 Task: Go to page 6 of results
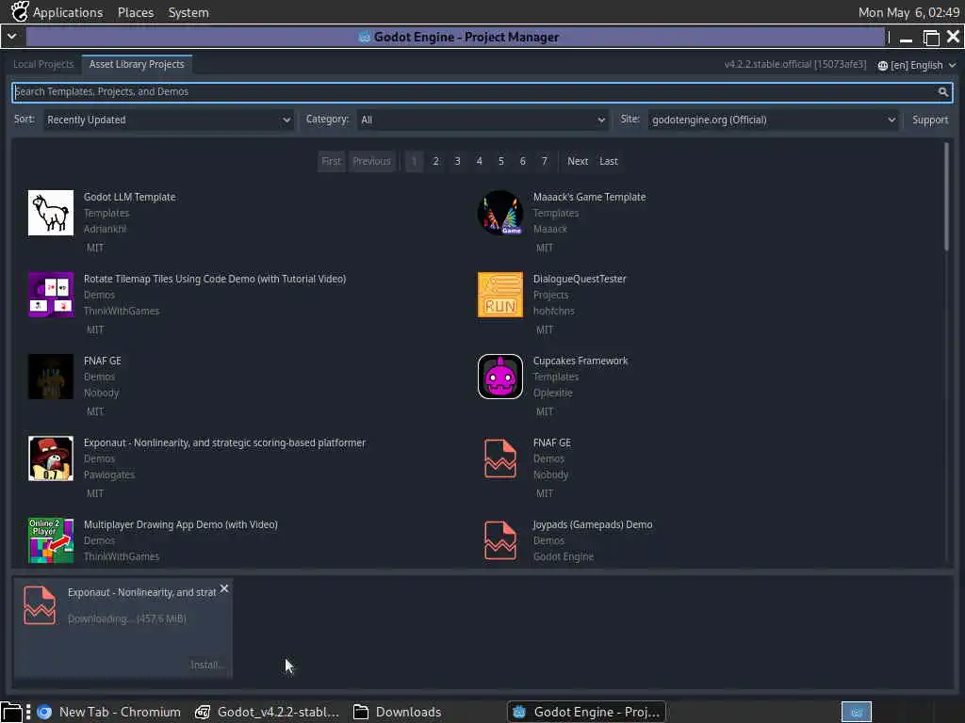pyautogui.click(x=522, y=161)
